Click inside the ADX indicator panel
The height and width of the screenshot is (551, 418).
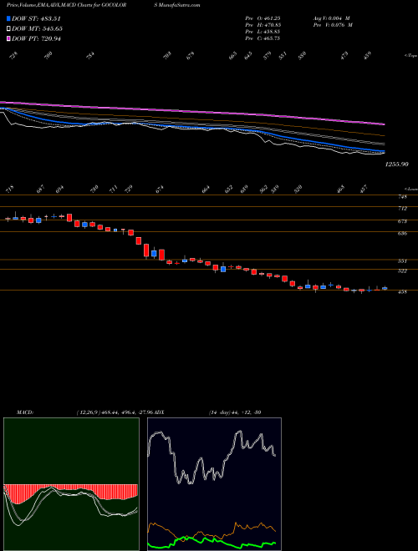tap(214, 484)
